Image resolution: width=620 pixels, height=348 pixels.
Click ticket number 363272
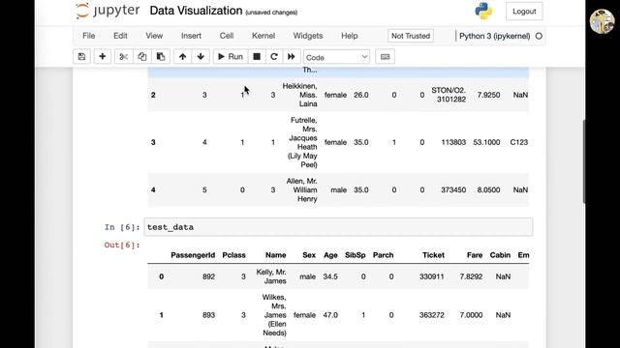click(432, 315)
